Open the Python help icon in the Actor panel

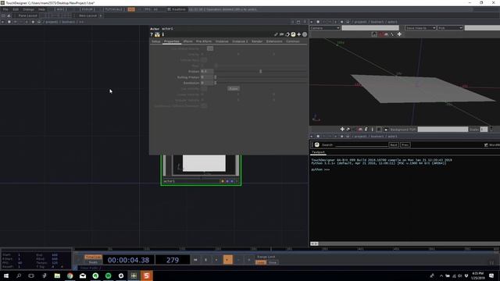click(x=157, y=34)
